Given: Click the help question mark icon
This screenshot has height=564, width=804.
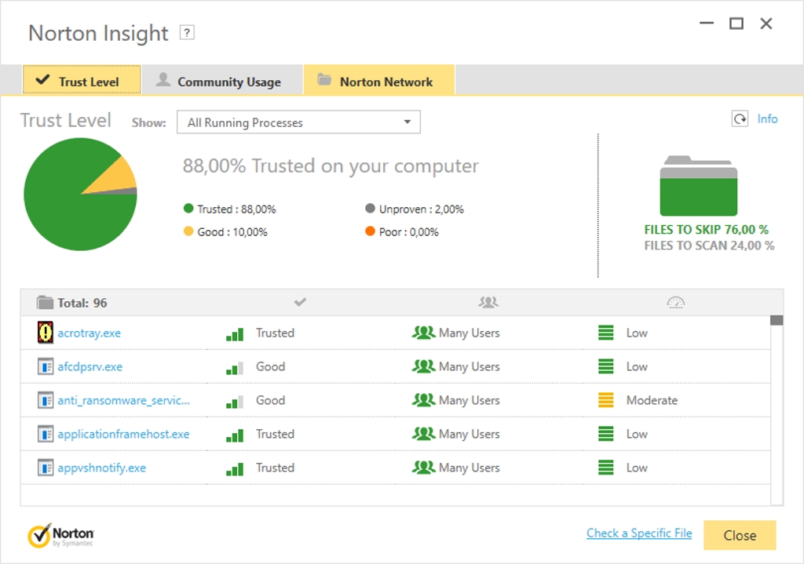Looking at the screenshot, I should (x=187, y=33).
